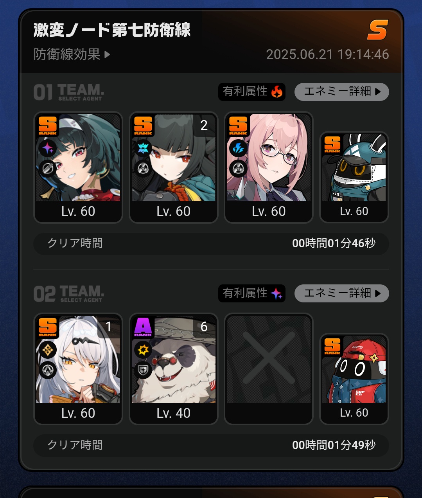
Task: Tap the electric attribute icon on pink-haired agent
Action: click(238, 148)
